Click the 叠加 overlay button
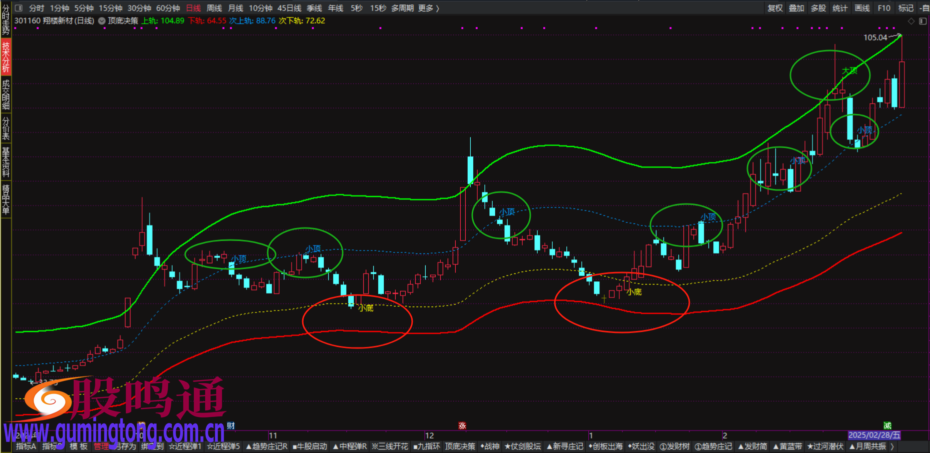Viewport: 930px width, 453px height. tap(796, 8)
